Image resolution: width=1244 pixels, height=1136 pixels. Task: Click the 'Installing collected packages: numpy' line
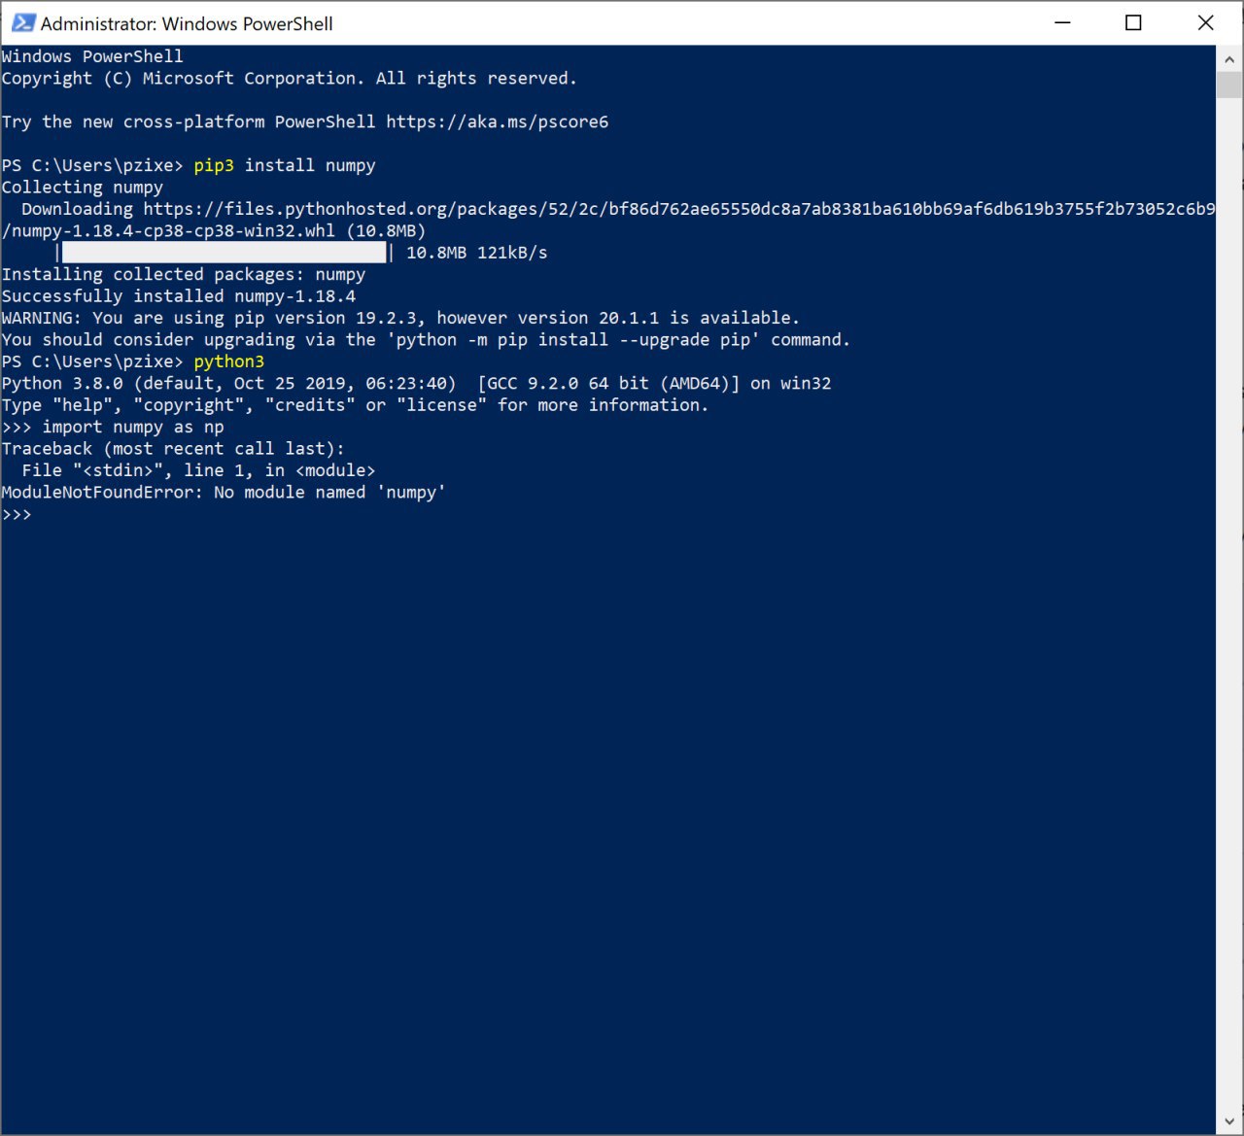(184, 274)
